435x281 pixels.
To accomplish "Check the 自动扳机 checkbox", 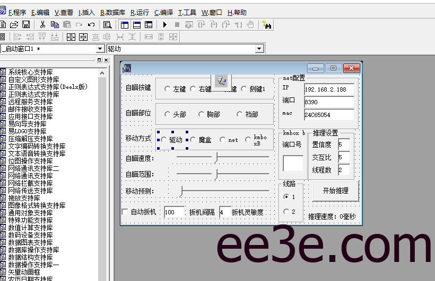I will [125, 212].
